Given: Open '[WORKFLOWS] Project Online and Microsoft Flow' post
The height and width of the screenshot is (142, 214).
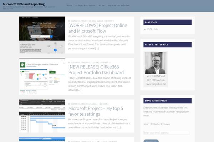Looking at the screenshot, I should tap(98, 28).
